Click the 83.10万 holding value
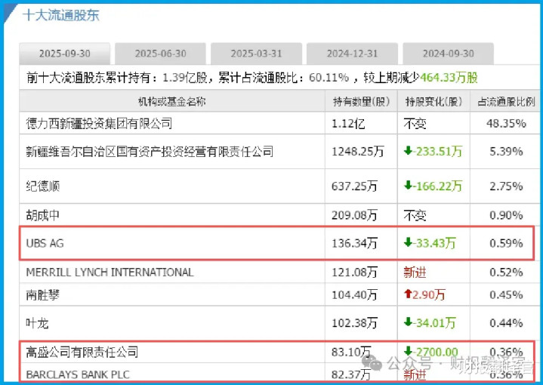 351,352
